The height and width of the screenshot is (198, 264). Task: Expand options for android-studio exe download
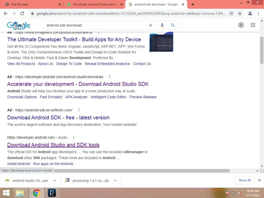55,180
